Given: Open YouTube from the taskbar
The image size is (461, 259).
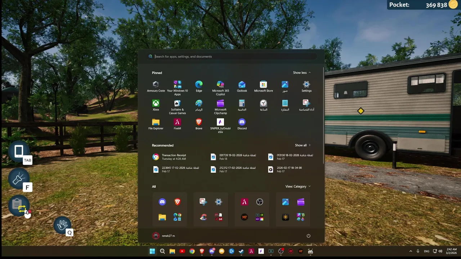Looking at the screenshot, I should coord(182,251).
